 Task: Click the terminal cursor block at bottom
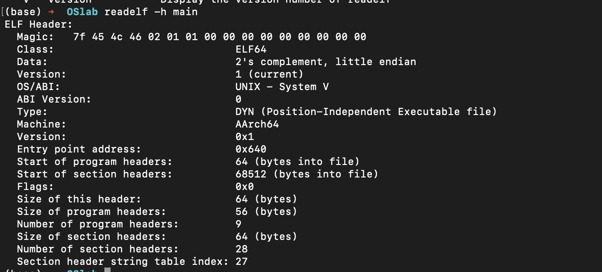tap(107, 270)
